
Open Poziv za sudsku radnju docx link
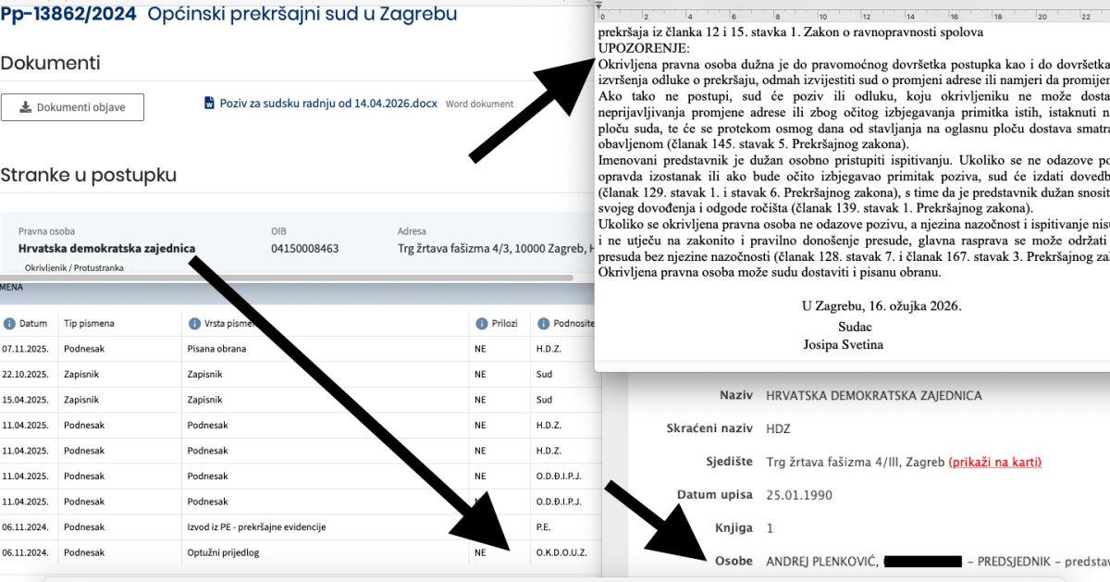[327, 104]
